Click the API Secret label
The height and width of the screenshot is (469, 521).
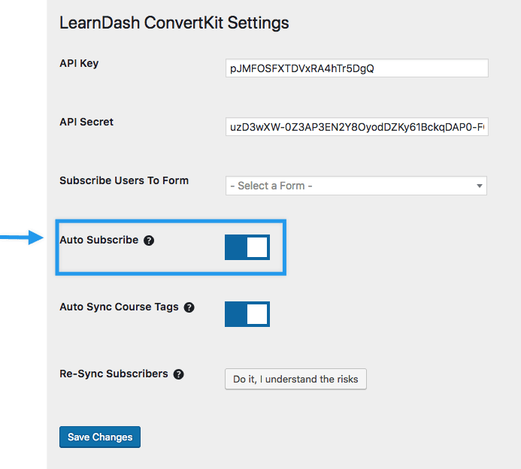pyautogui.click(x=86, y=122)
